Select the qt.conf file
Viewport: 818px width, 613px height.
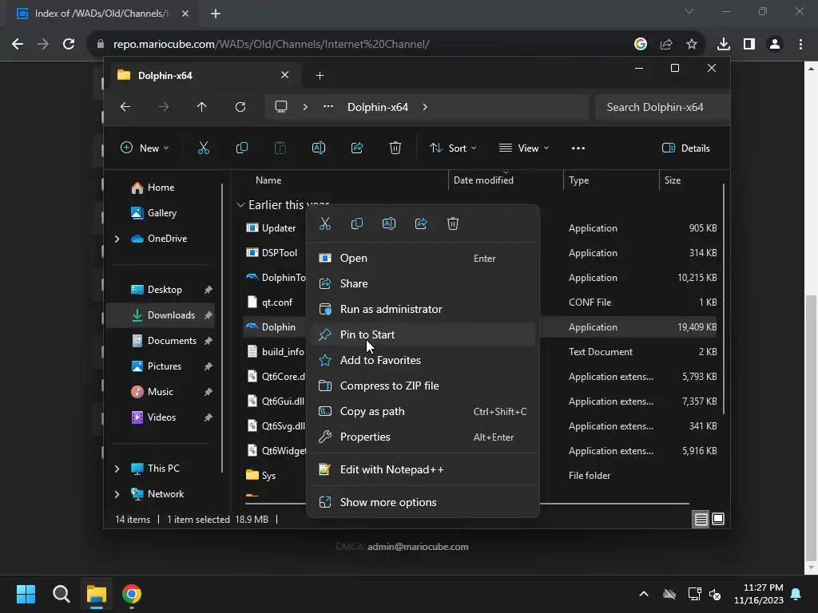click(x=277, y=303)
